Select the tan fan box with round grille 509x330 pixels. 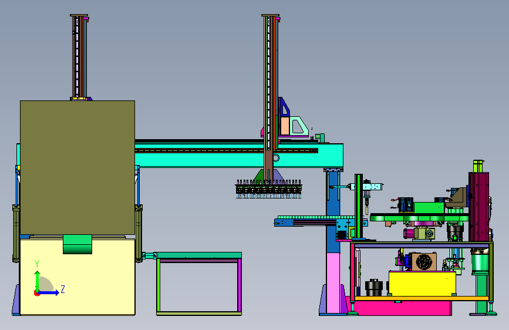coord(424,261)
